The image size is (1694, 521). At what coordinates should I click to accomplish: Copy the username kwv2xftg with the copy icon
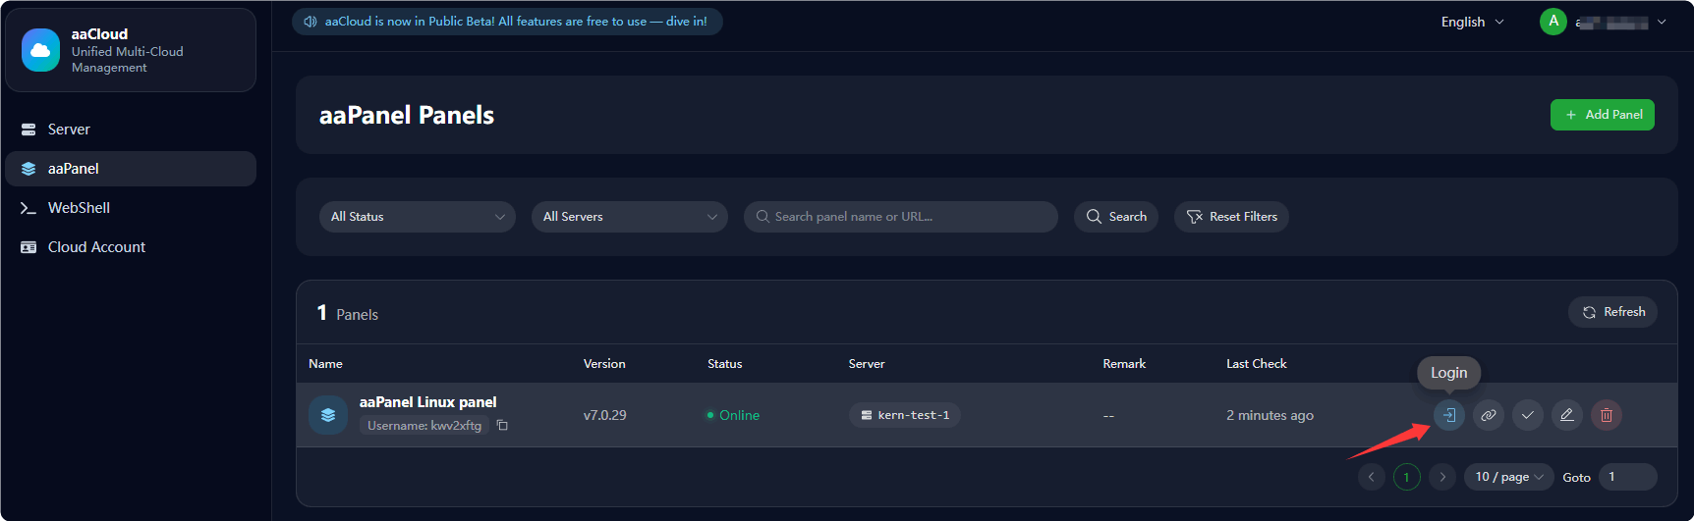click(502, 425)
